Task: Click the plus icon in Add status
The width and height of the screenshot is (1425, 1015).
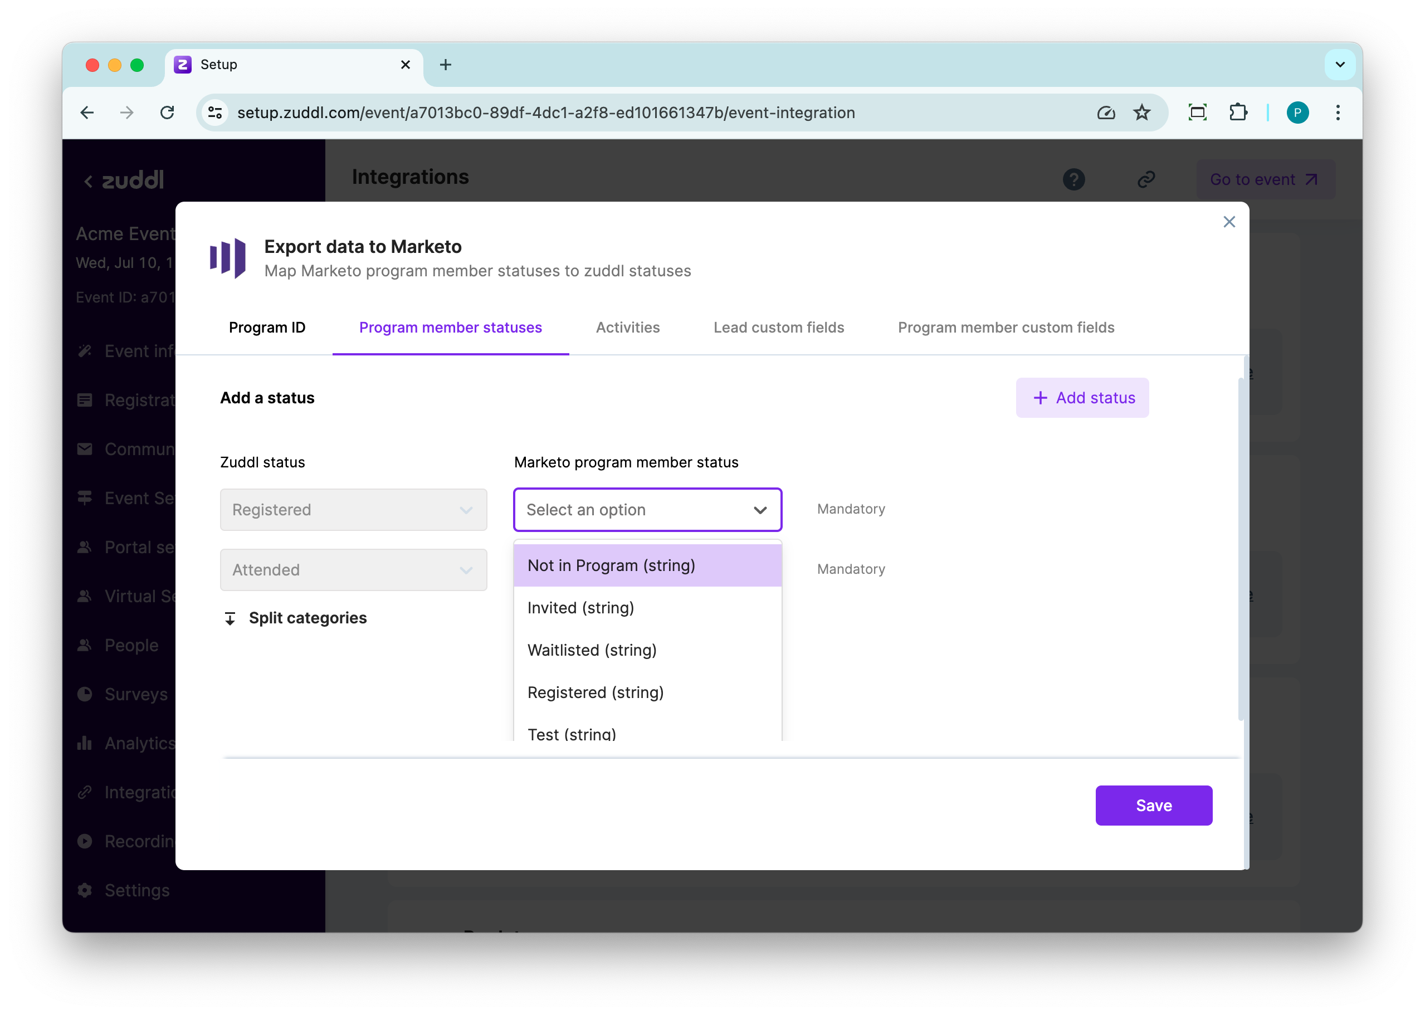Action: point(1040,398)
